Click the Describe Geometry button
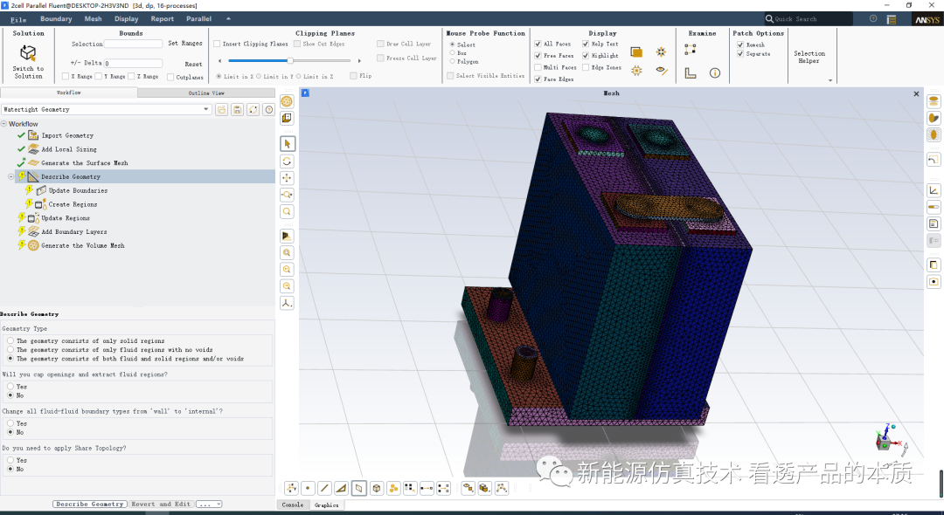The height and width of the screenshot is (515, 944). (x=89, y=505)
